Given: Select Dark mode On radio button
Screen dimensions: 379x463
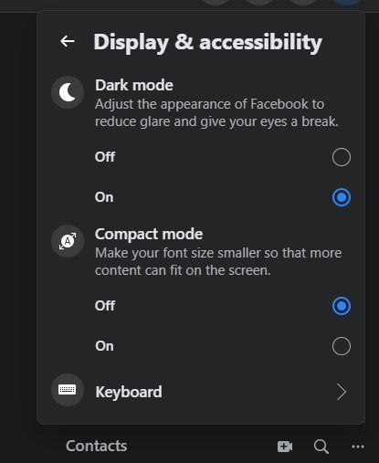Looking at the screenshot, I should [342, 197].
